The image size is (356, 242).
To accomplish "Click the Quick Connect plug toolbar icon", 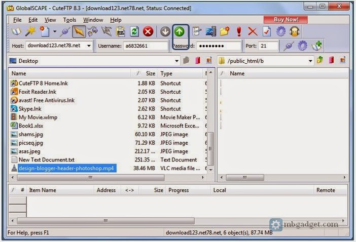I will 65,31.
